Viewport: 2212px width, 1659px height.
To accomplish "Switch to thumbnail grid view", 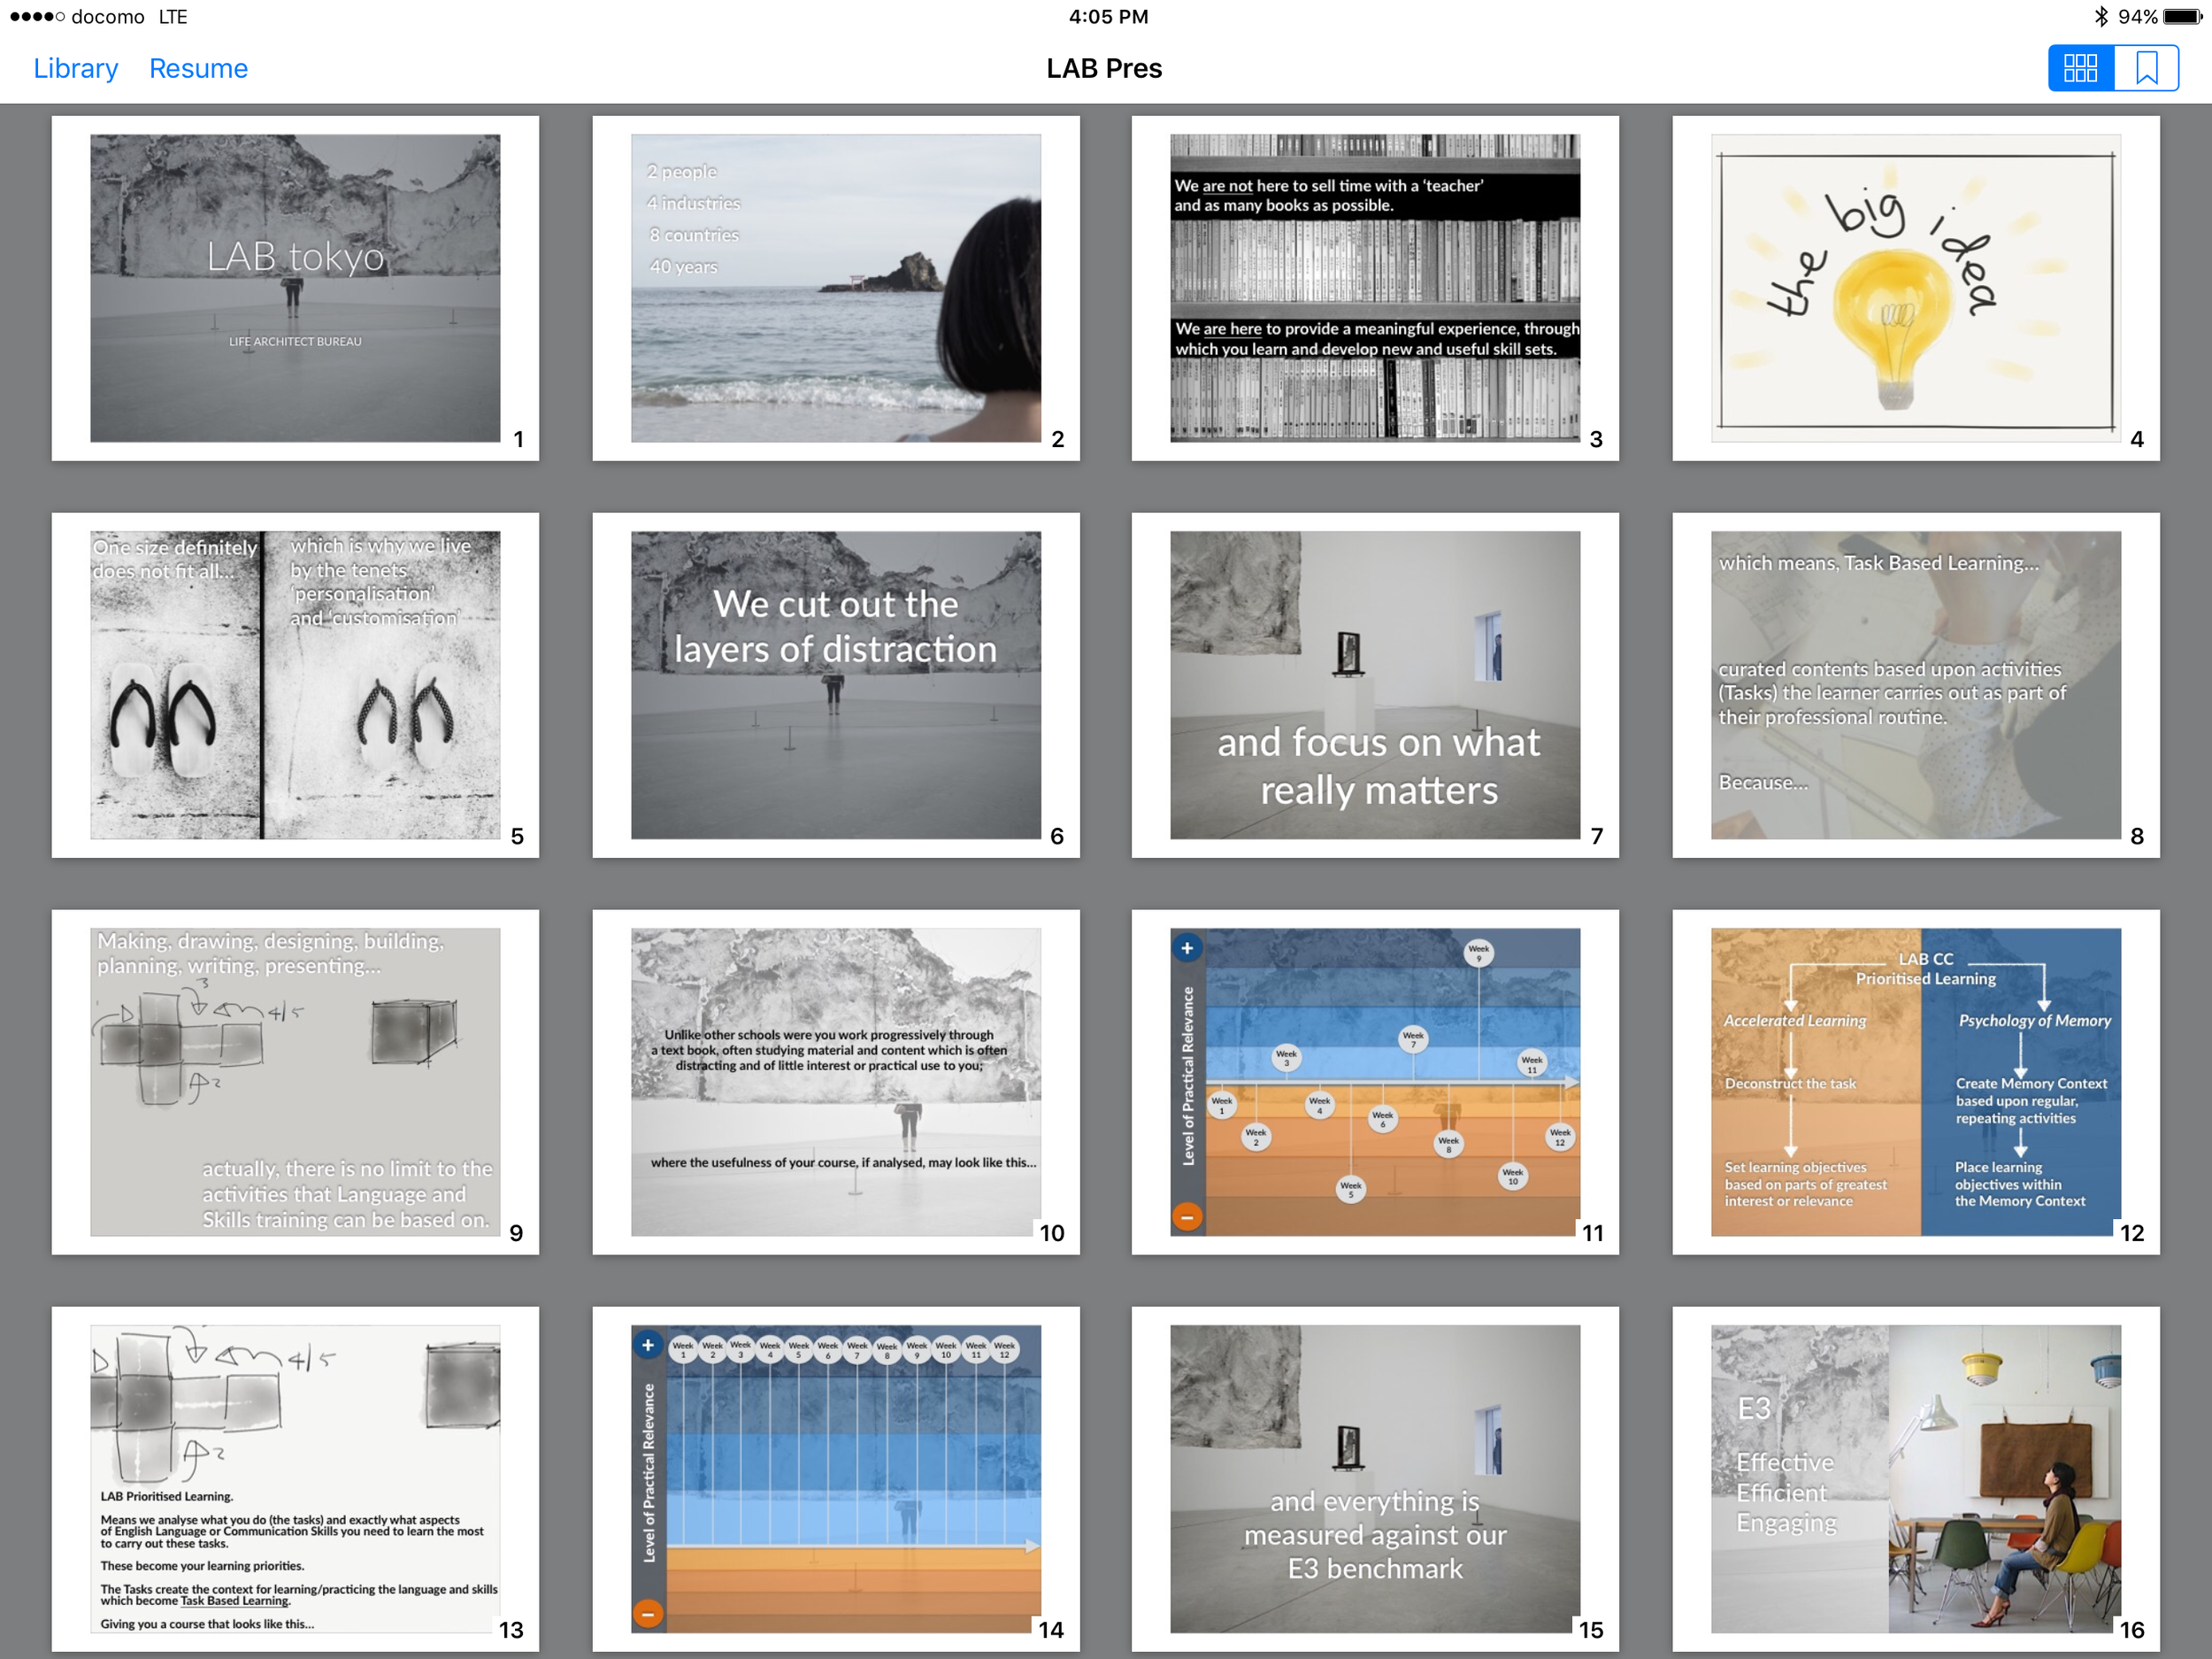I will click(x=2080, y=68).
